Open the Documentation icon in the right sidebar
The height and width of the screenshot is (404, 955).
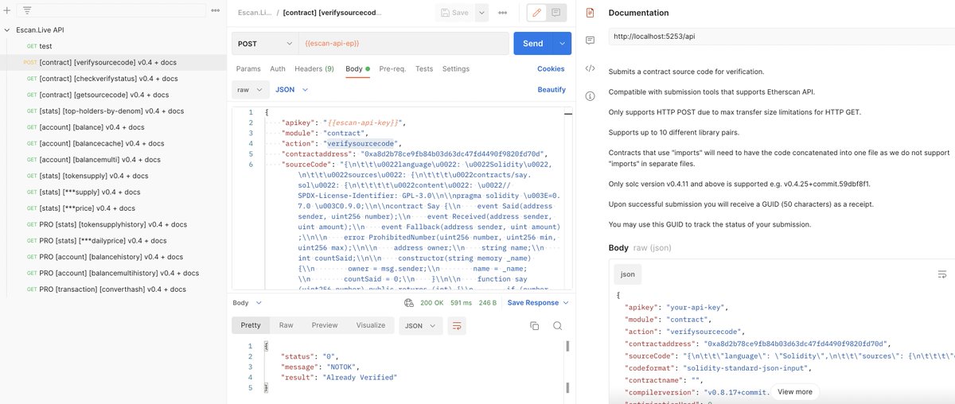coord(590,13)
